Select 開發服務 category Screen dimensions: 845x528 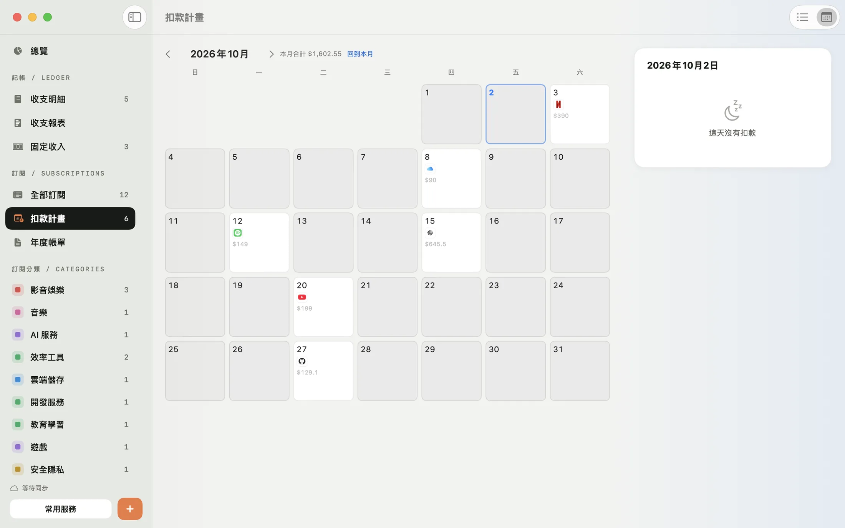coord(70,402)
